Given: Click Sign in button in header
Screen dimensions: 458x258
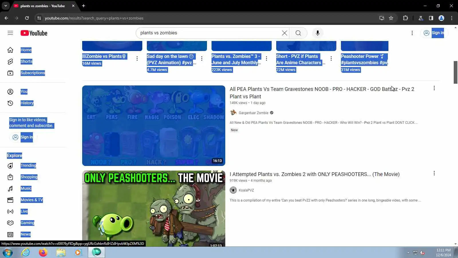Looking at the screenshot, I should (434, 33).
